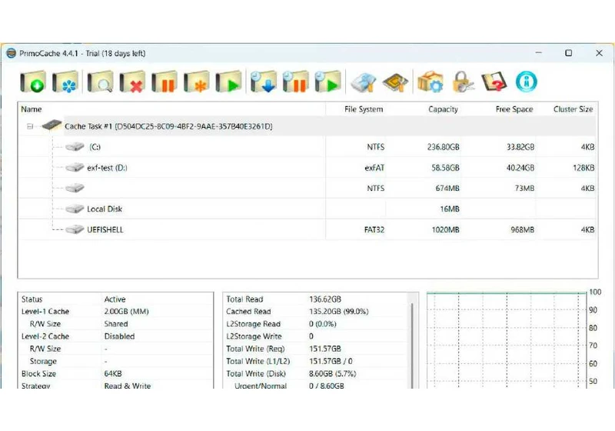Viewport: 615px width, 431px height.
Task: Click the create new cache task icon
Action: point(33,82)
